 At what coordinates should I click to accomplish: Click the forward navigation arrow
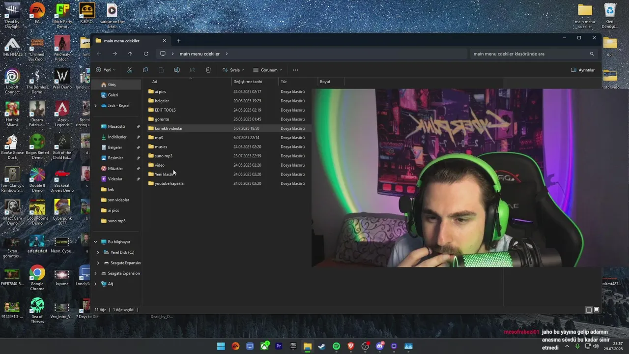114,54
